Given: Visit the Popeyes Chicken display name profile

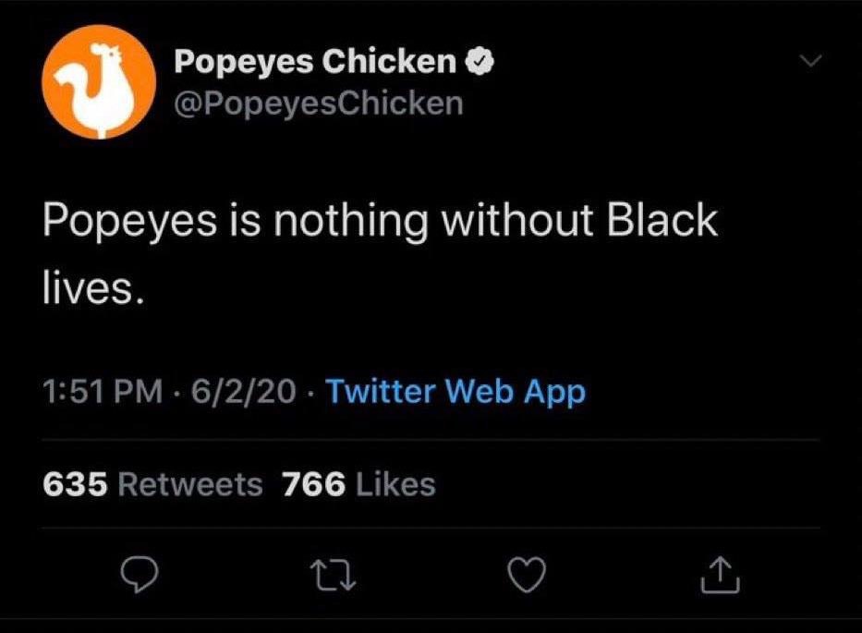Looking at the screenshot, I should 315,63.
